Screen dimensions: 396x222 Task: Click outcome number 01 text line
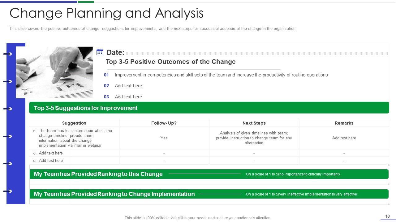click(x=221, y=75)
